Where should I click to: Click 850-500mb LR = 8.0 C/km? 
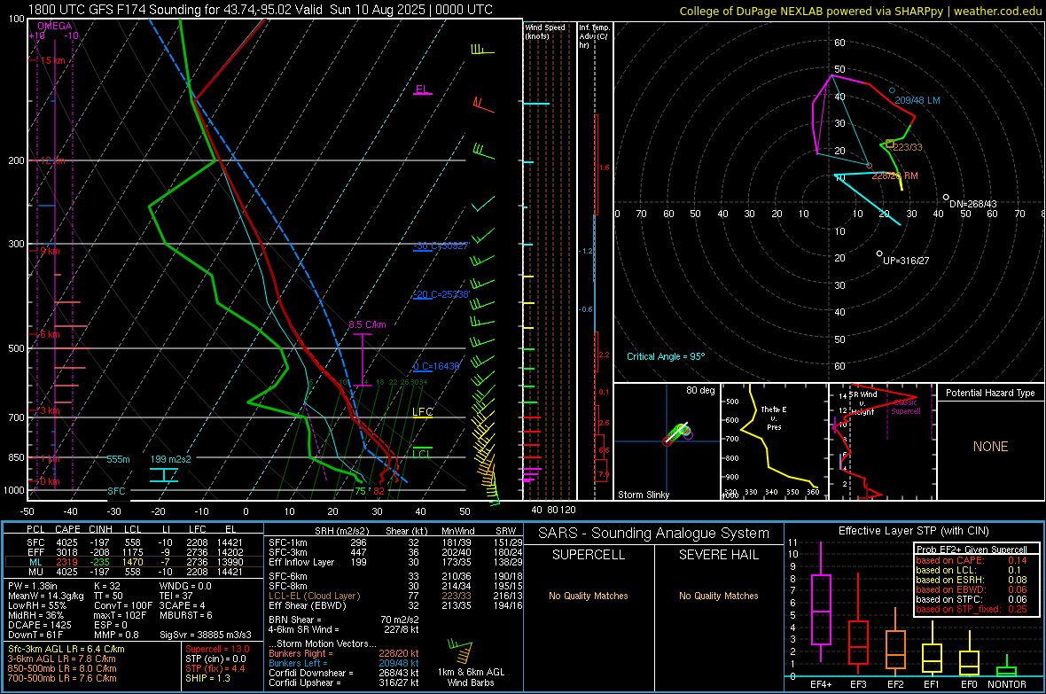(62, 668)
